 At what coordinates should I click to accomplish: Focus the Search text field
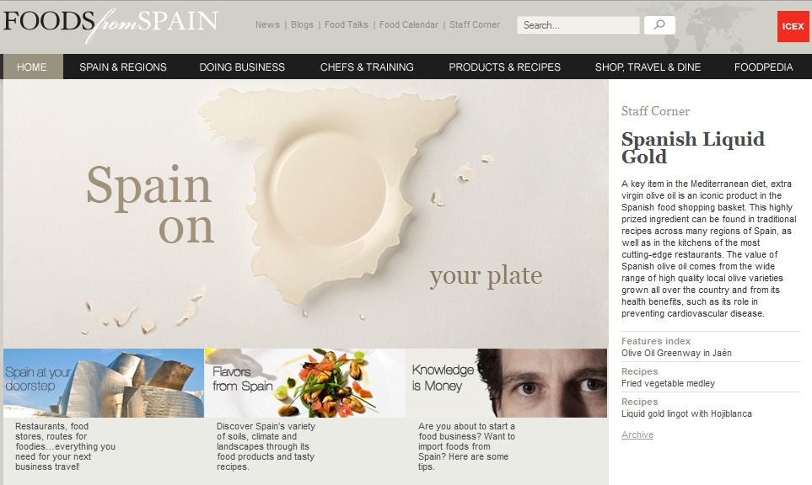(578, 24)
